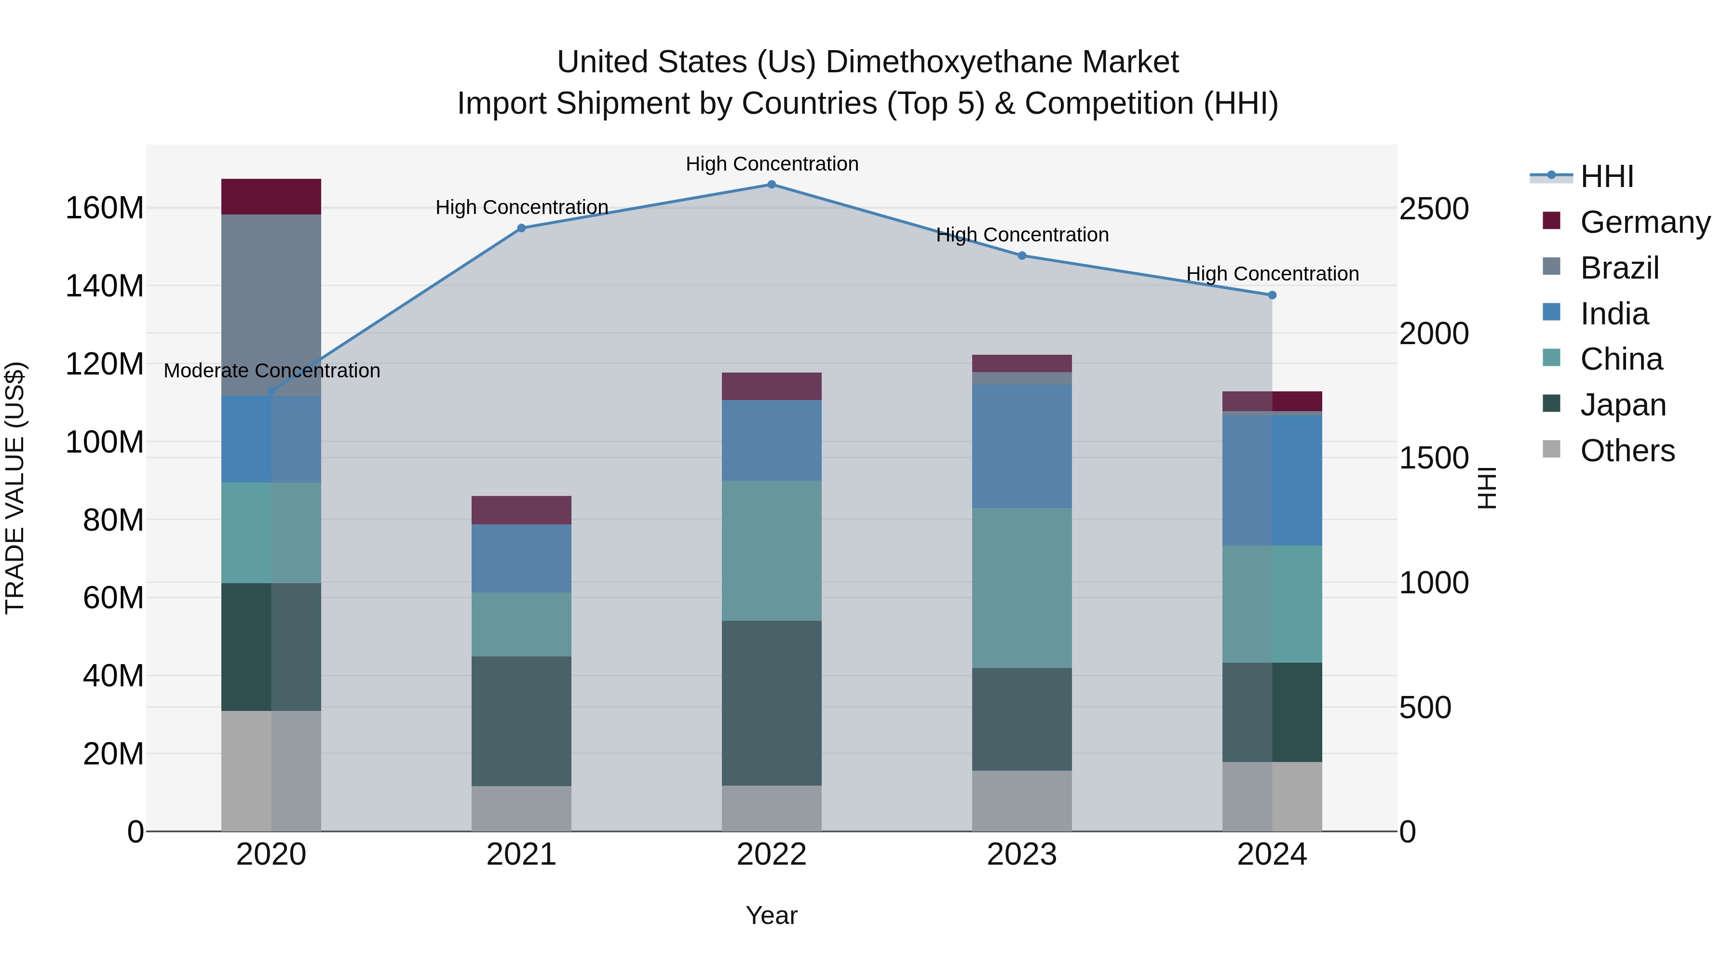Click the 'Moderate Concentration' annotation

click(x=272, y=371)
